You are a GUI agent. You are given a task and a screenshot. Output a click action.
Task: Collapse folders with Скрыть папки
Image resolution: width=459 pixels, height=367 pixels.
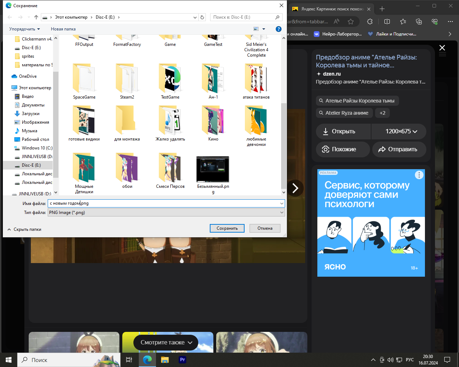tap(24, 229)
